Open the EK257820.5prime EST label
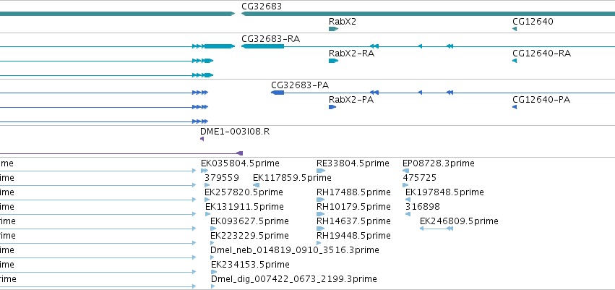 pos(244,192)
